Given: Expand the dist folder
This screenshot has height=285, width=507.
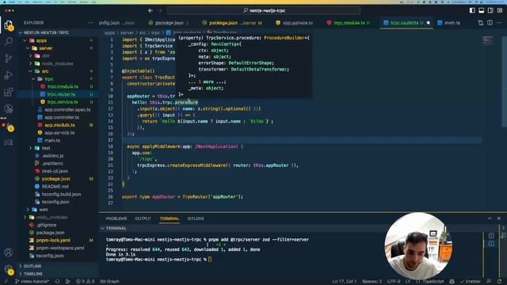Looking at the screenshot, I should [30, 56].
